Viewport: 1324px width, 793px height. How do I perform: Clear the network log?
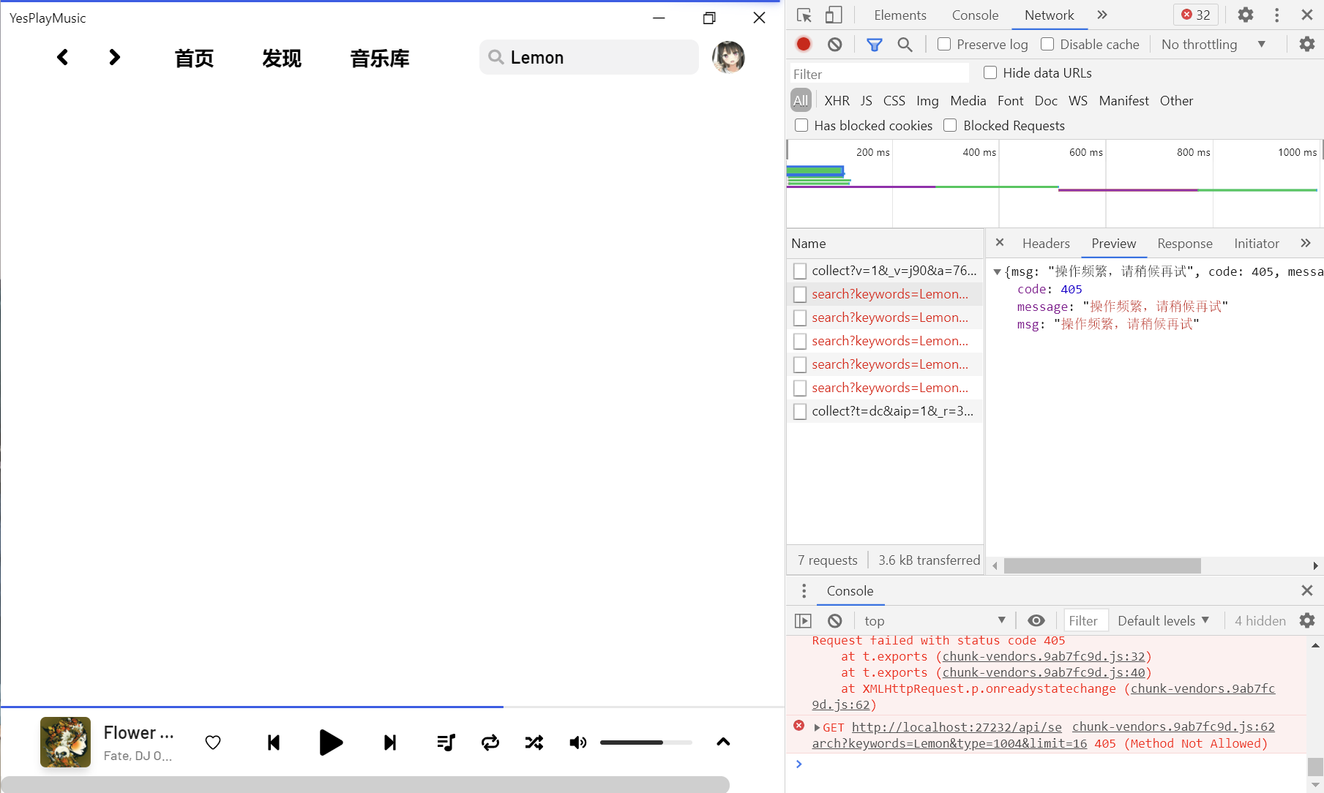[835, 45]
